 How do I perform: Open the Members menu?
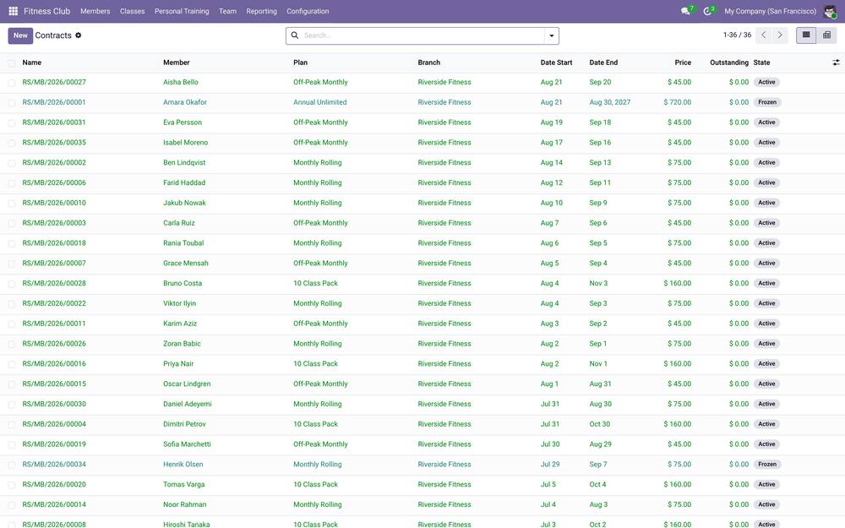95,11
